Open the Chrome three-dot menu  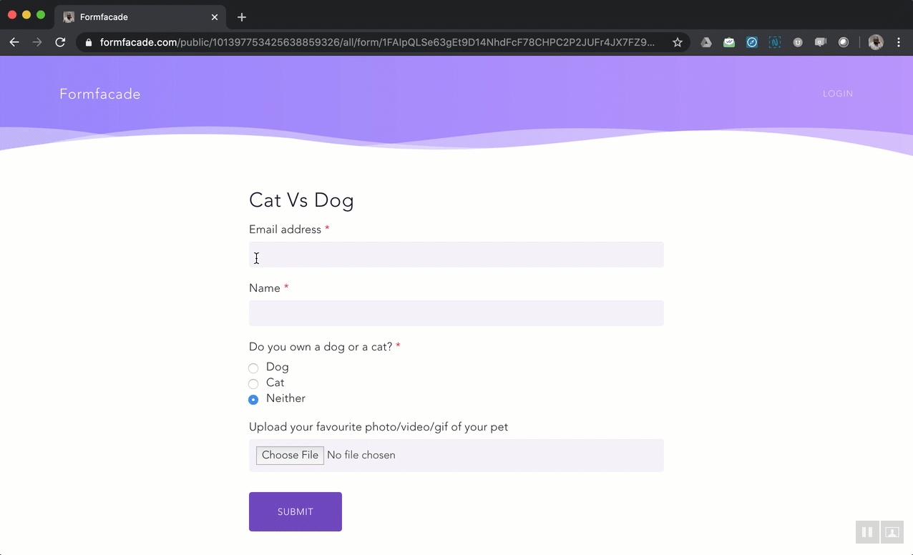coord(899,42)
